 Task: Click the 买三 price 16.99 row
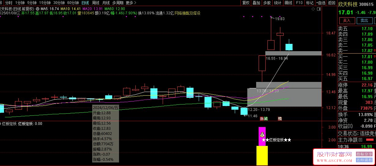coord(357,67)
